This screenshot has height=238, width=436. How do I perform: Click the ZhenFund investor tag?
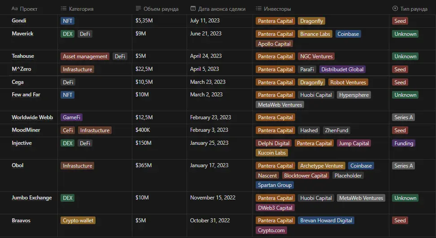(336, 130)
